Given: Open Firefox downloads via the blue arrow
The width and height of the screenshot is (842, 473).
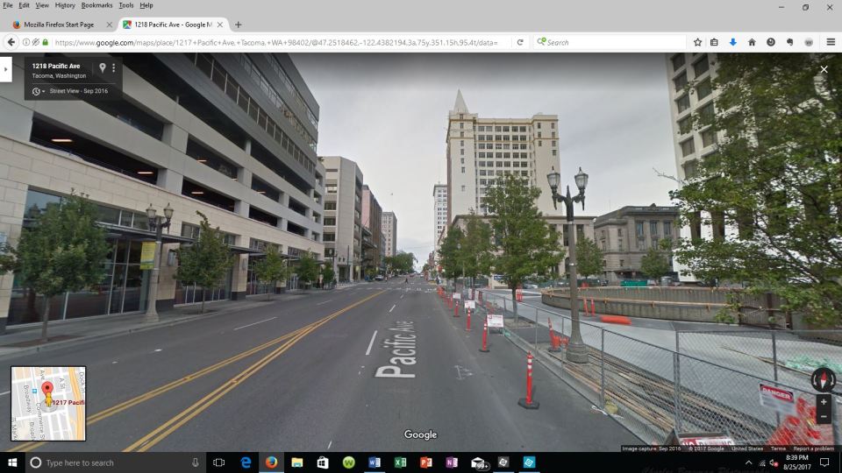Looking at the screenshot, I should [733, 42].
